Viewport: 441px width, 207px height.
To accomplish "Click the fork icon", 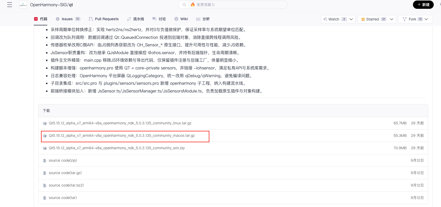I will point(404,19).
